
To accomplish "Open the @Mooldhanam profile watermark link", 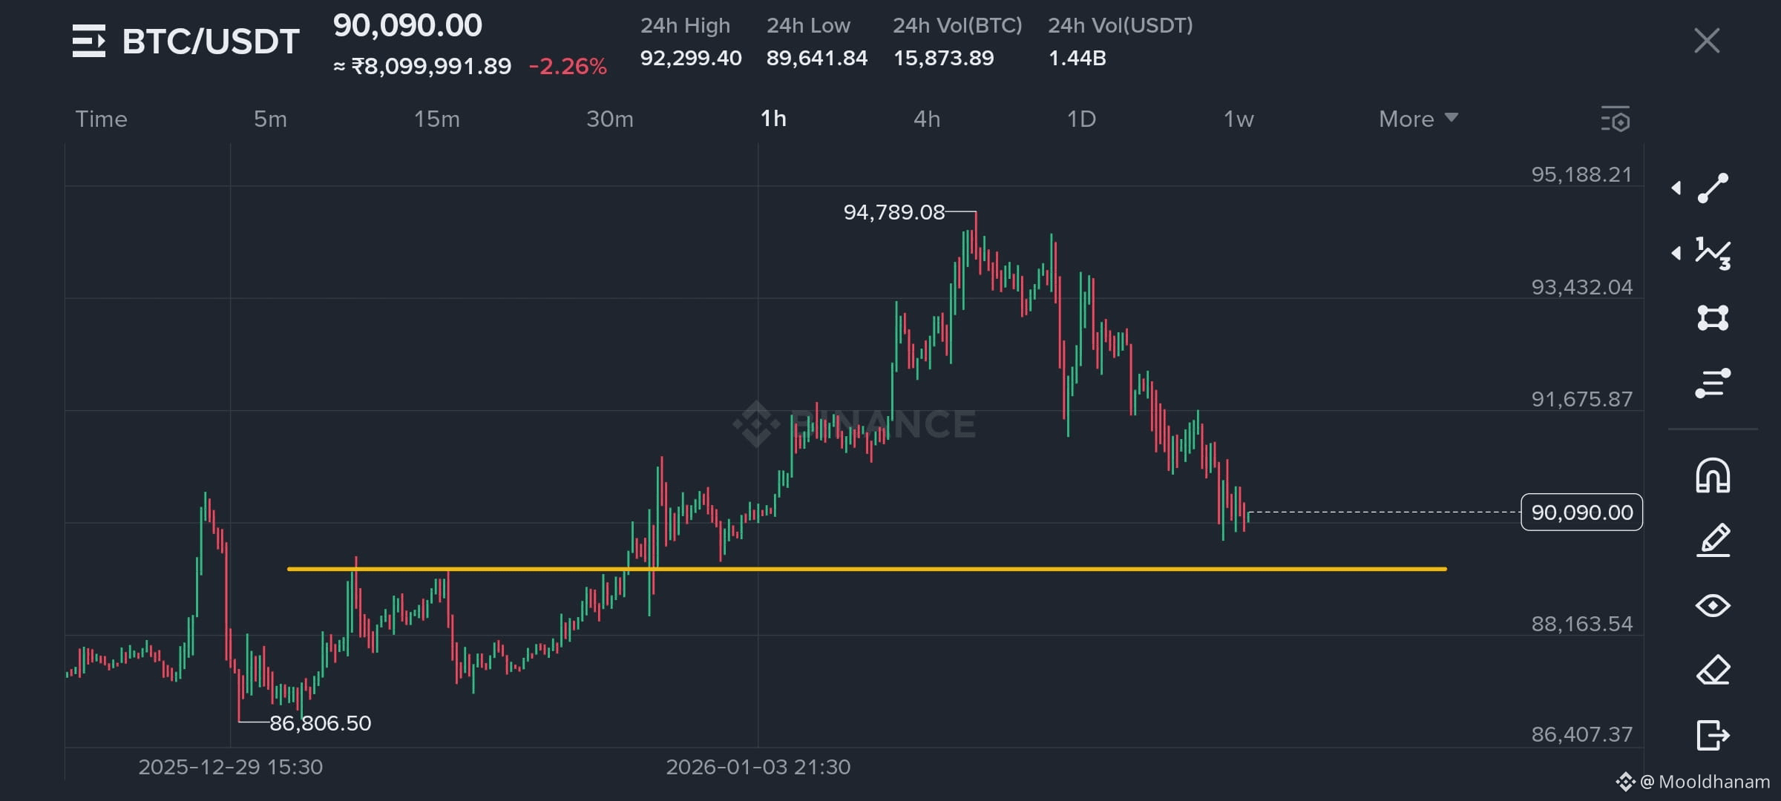I will click(1693, 782).
